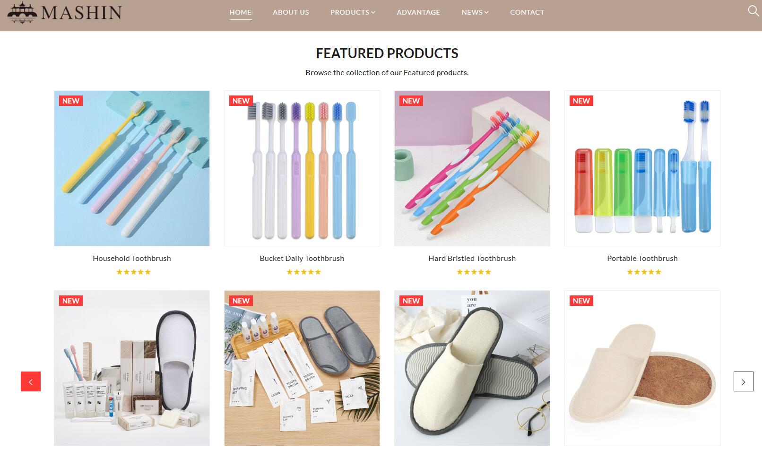Open the ABOUT US page

(291, 12)
